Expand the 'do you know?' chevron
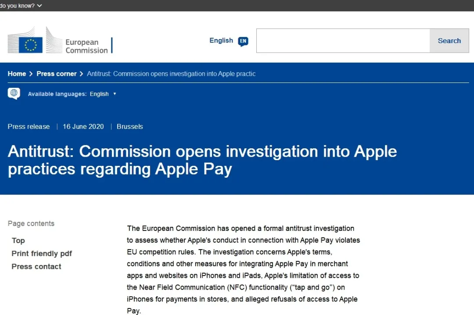Screen dimensions: 474x315 coord(39,6)
